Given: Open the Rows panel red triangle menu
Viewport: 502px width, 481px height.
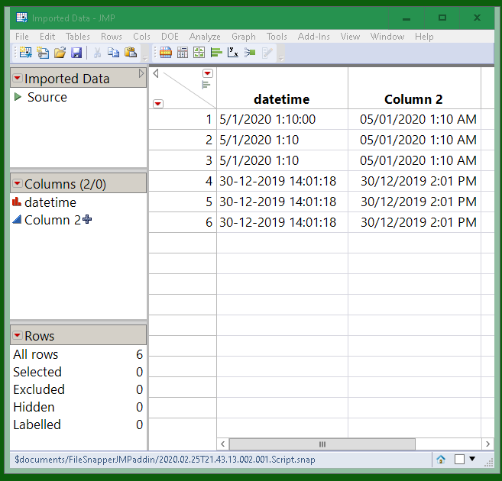Looking at the screenshot, I should [17, 336].
